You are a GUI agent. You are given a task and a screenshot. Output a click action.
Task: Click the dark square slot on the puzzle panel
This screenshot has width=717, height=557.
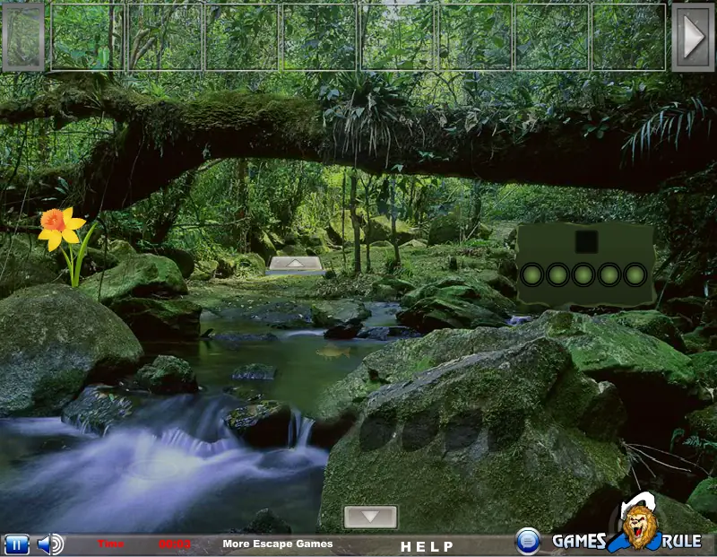(587, 241)
